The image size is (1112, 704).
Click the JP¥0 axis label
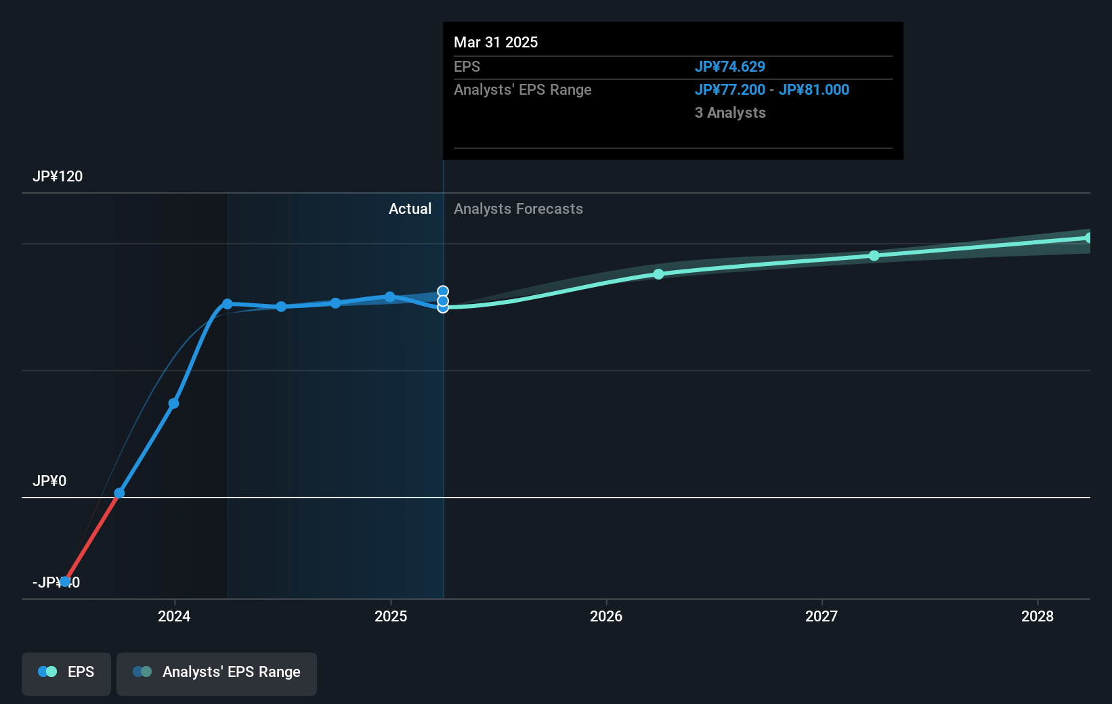point(49,481)
